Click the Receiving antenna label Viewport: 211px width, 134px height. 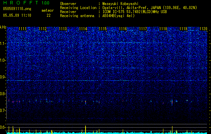pos(77,16)
